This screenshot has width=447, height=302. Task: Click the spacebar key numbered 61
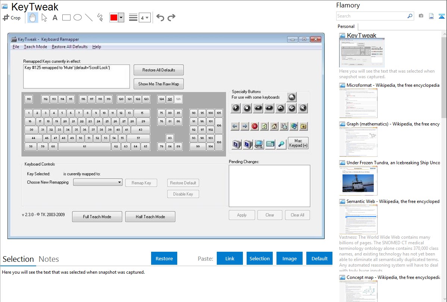coord(84,146)
